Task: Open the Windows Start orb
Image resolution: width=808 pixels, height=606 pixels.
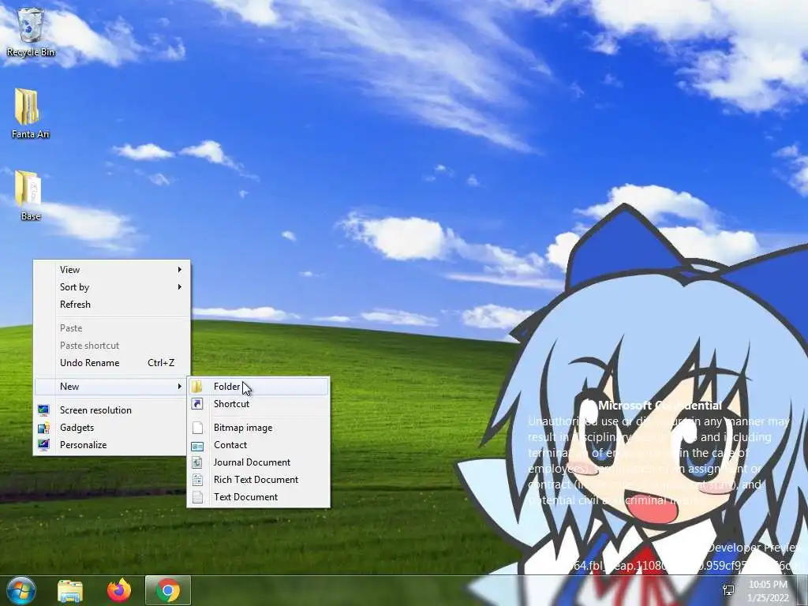Action: point(21,590)
